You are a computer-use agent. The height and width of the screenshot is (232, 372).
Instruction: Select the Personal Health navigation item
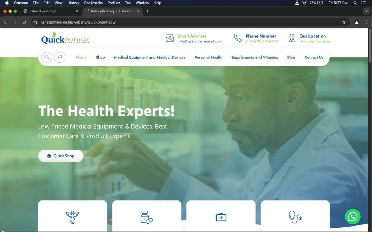[x=208, y=57]
